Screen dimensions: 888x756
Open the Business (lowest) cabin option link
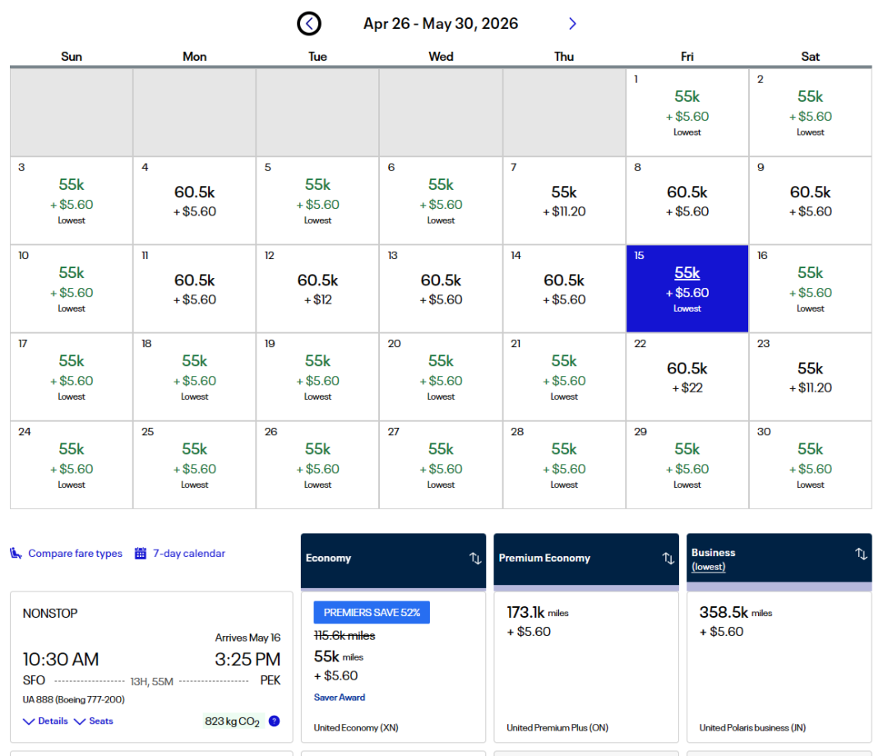tap(708, 567)
